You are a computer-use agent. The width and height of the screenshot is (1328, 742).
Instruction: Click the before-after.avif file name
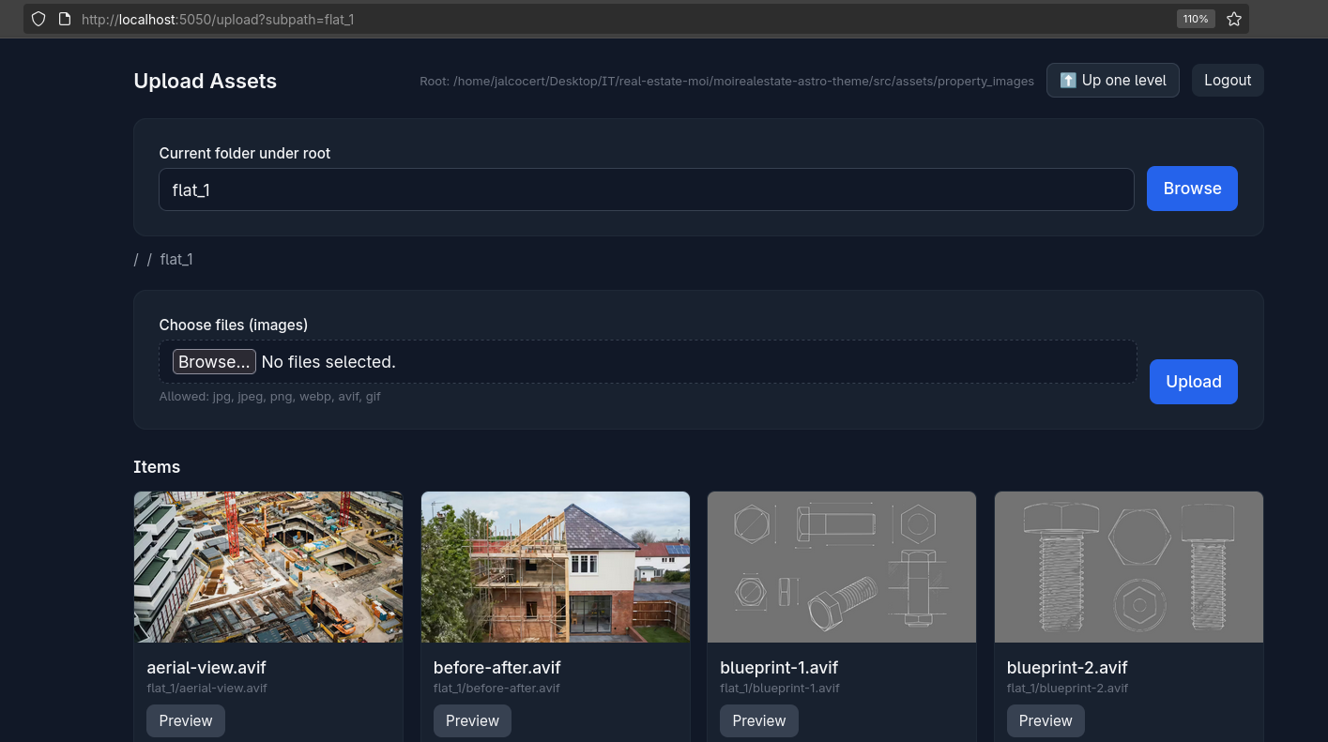(497, 668)
